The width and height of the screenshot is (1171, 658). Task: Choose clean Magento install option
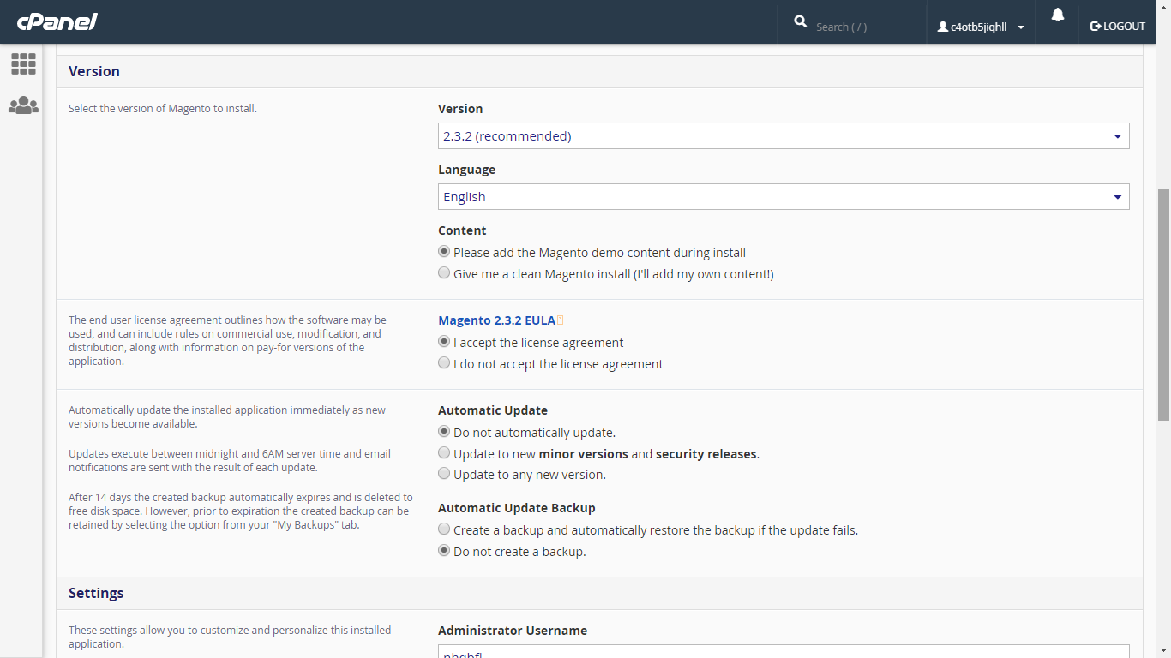[x=444, y=273]
